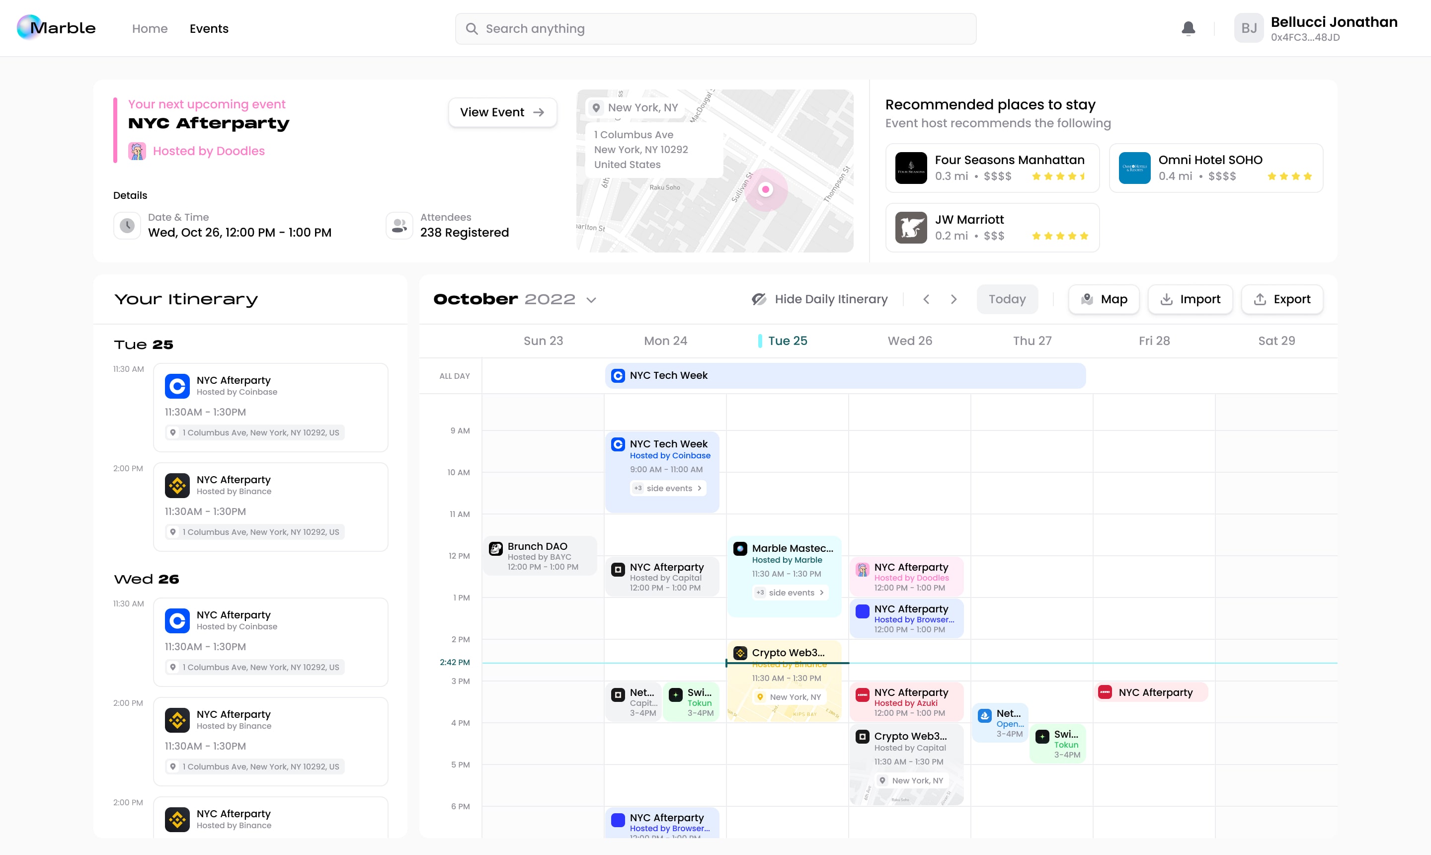Click the Binance icon on Tuesday's Crypto Web3... event

click(x=740, y=653)
